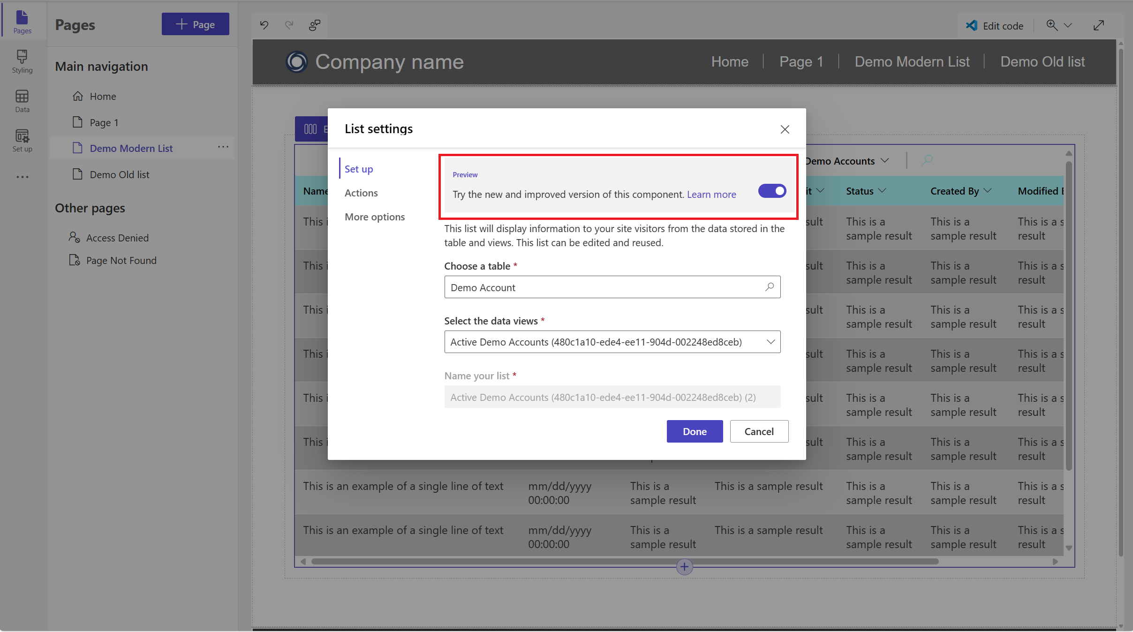Expand the zoom level chevron dropdown

(1068, 25)
